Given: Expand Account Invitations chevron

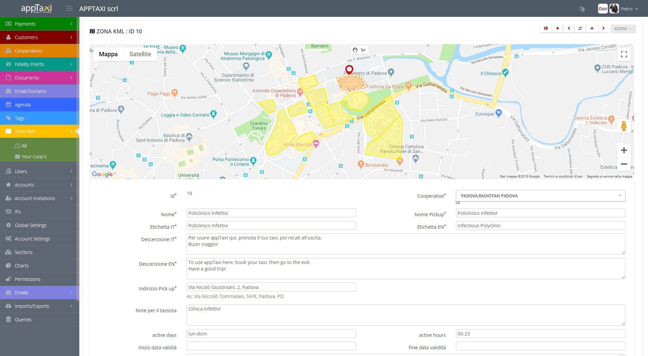Looking at the screenshot, I should (x=71, y=198).
